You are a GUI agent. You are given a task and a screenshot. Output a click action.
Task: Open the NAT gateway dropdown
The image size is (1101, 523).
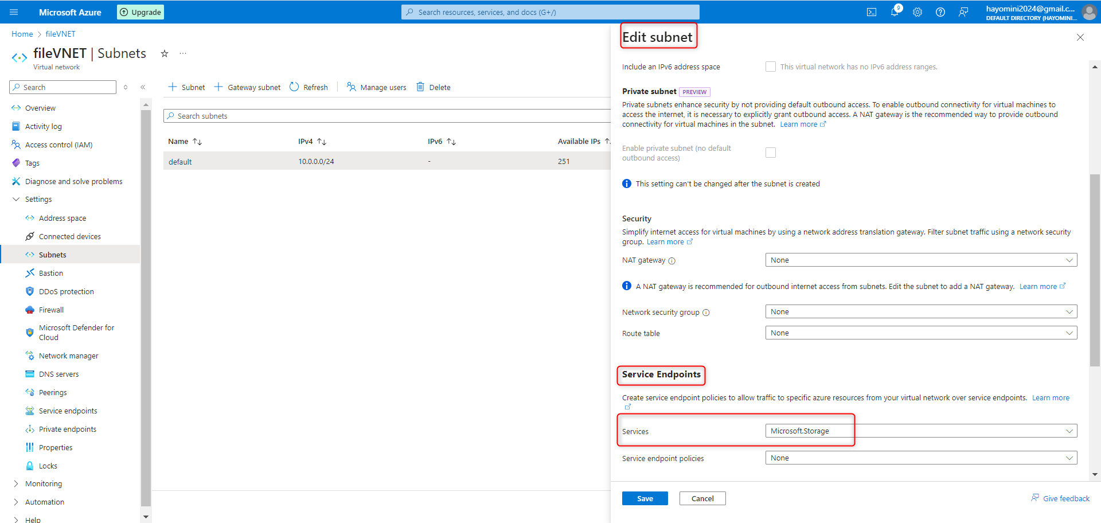coord(921,260)
